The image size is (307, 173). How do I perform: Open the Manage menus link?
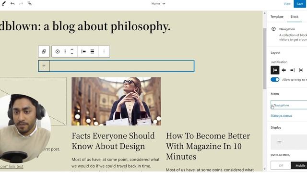(281, 115)
